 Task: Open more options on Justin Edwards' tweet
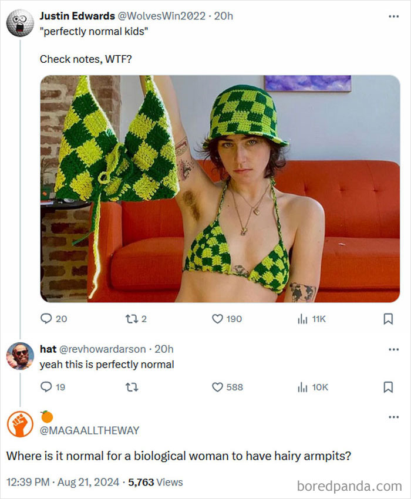point(394,16)
